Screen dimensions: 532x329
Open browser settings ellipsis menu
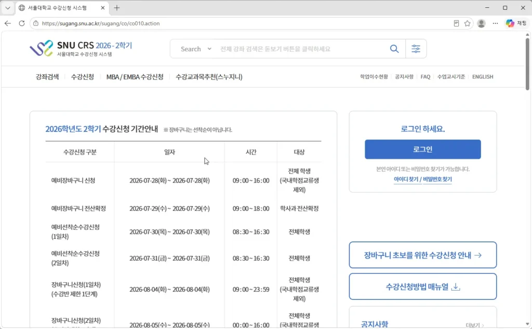tap(495, 23)
